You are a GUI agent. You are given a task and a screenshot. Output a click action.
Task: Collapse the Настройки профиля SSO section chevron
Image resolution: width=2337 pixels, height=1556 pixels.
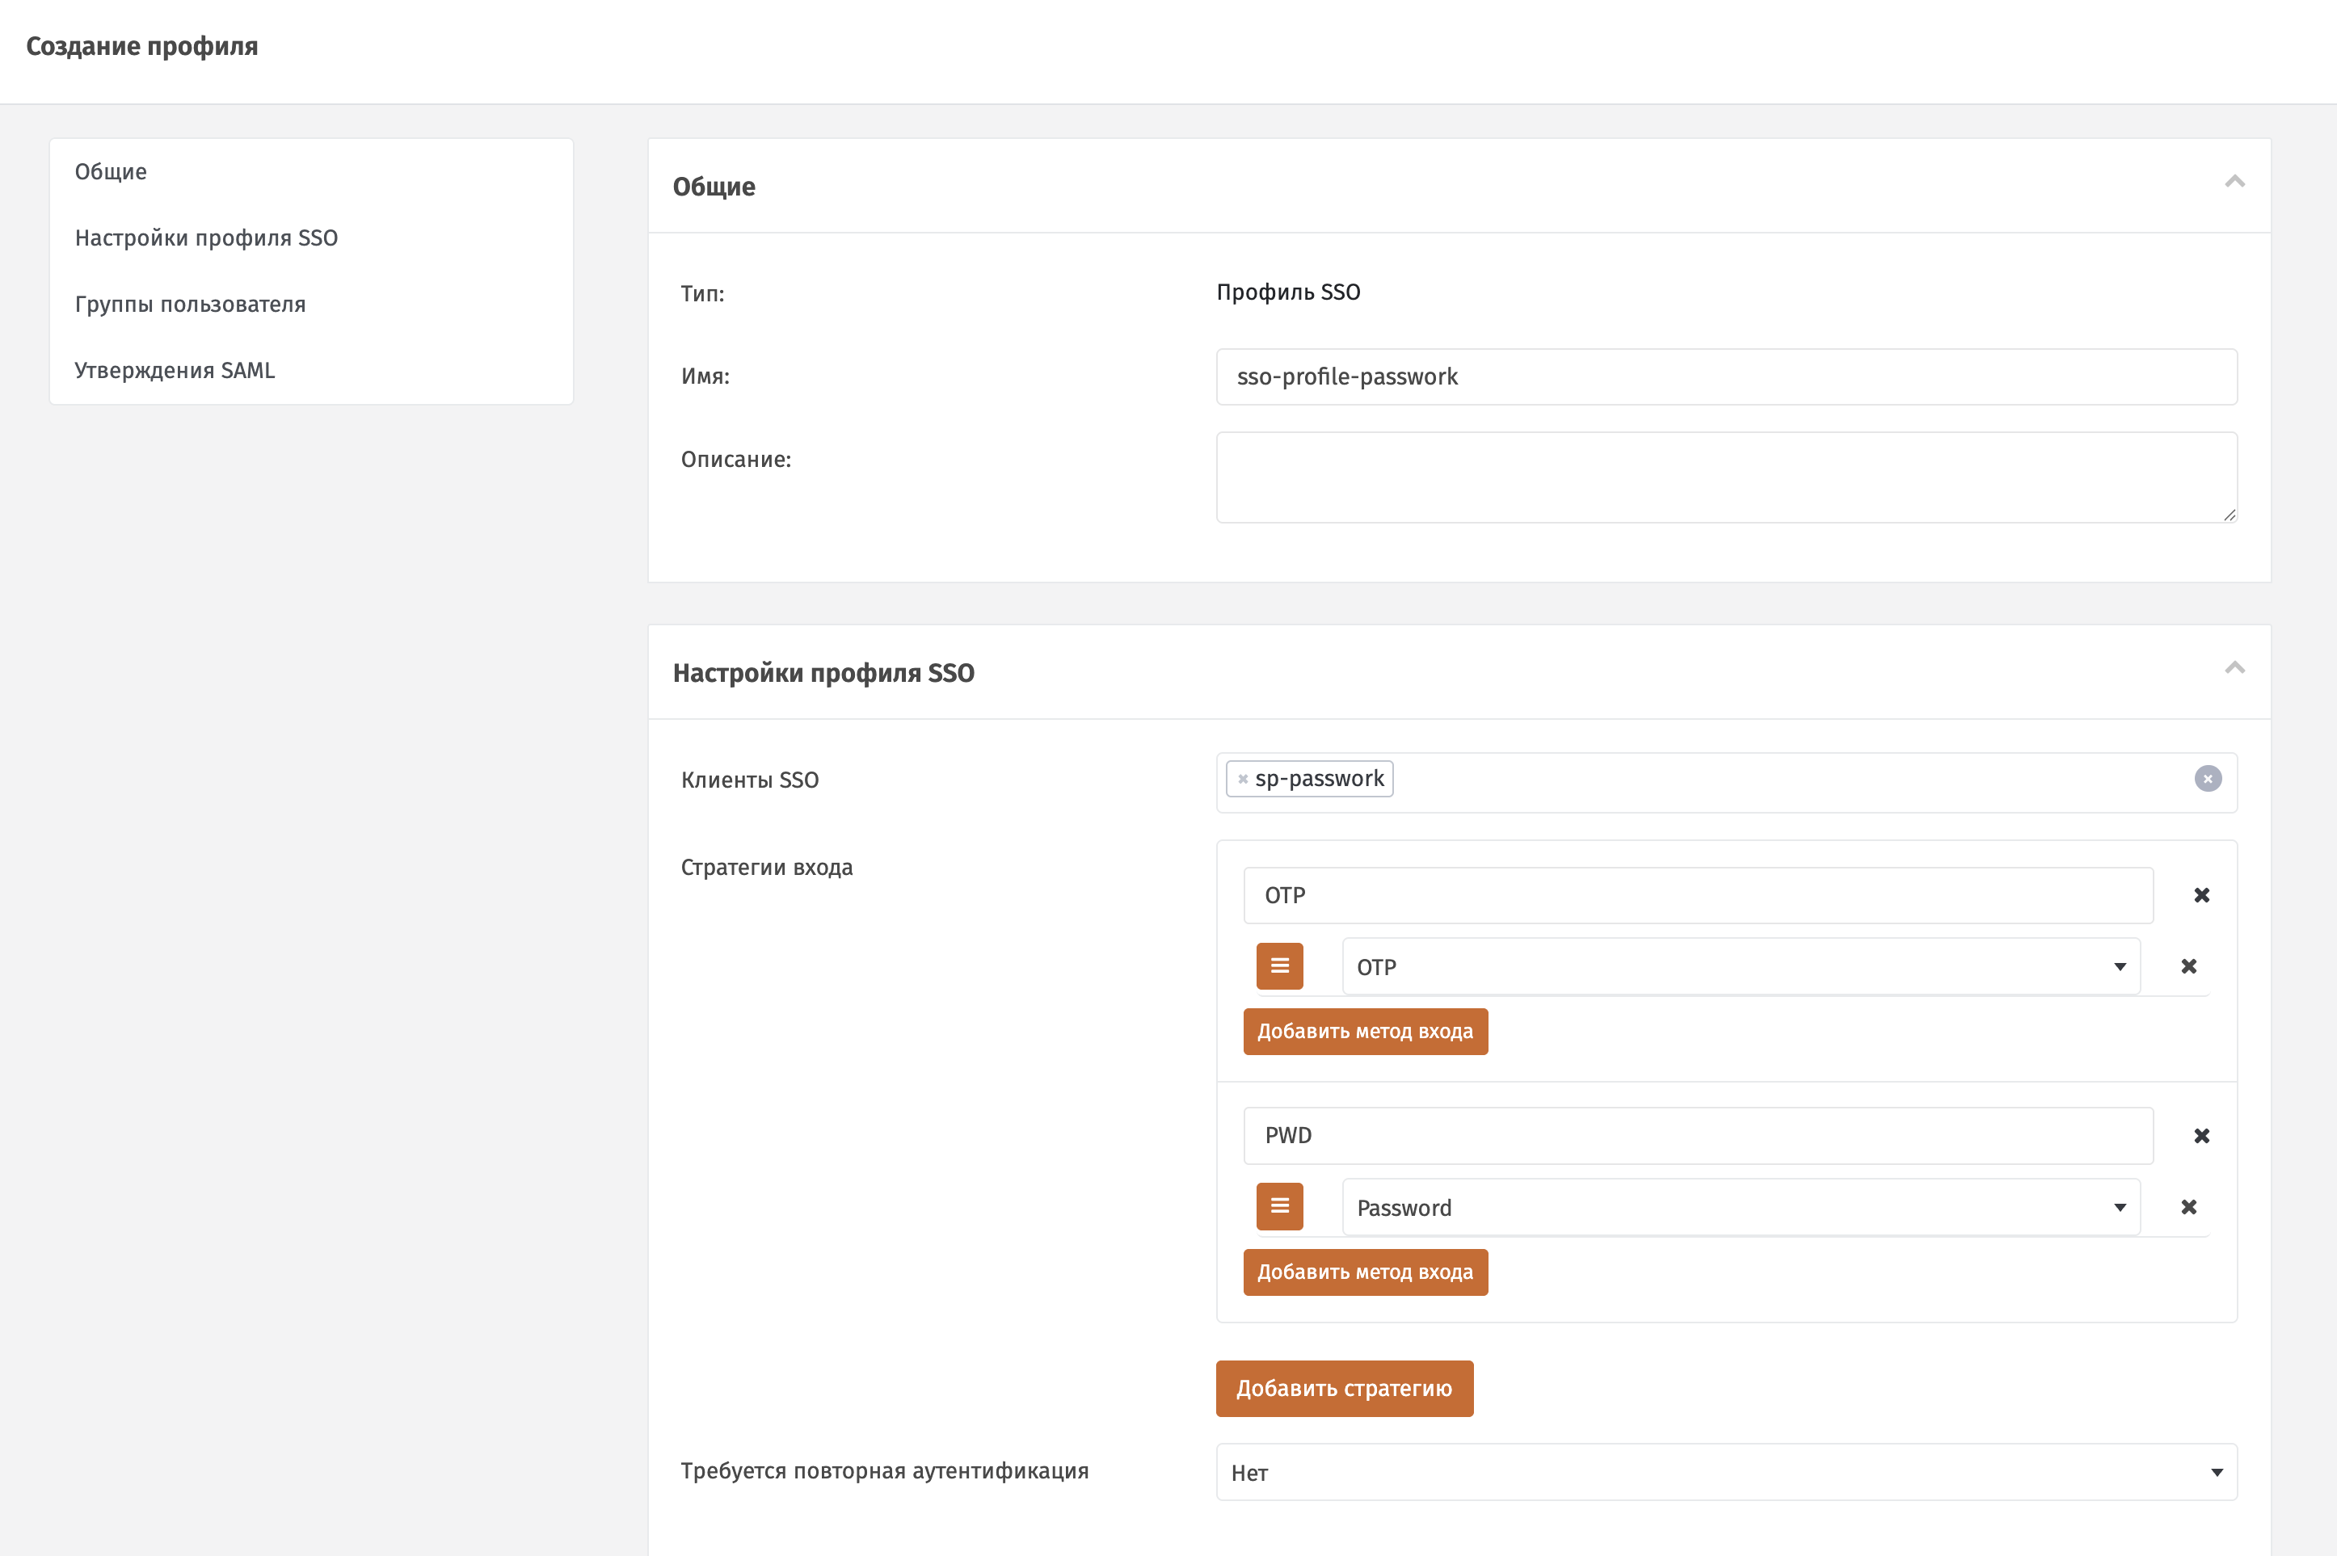[x=2234, y=668]
